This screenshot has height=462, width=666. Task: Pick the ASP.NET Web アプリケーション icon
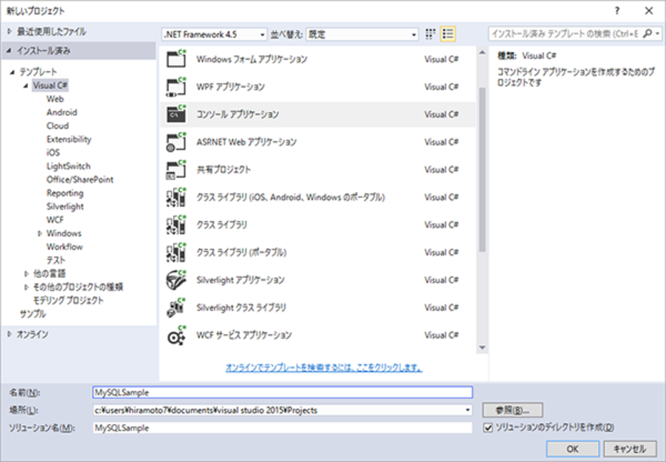pyautogui.click(x=176, y=142)
